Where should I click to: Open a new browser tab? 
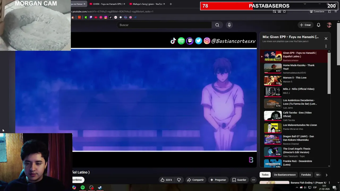click(171, 4)
